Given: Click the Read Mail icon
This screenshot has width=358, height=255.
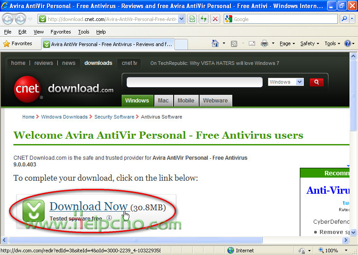Looking at the screenshot, I should (x=252, y=43).
